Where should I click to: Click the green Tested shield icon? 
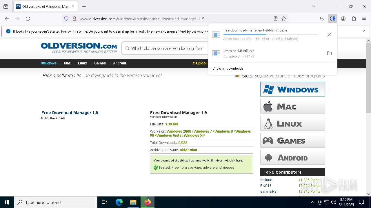pyautogui.click(x=156, y=168)
